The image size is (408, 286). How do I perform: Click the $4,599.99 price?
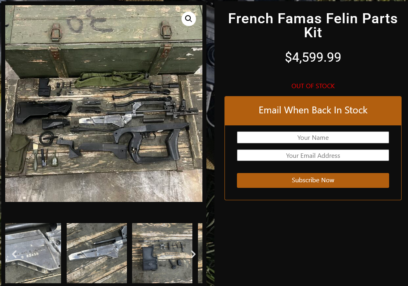(313, 57)
